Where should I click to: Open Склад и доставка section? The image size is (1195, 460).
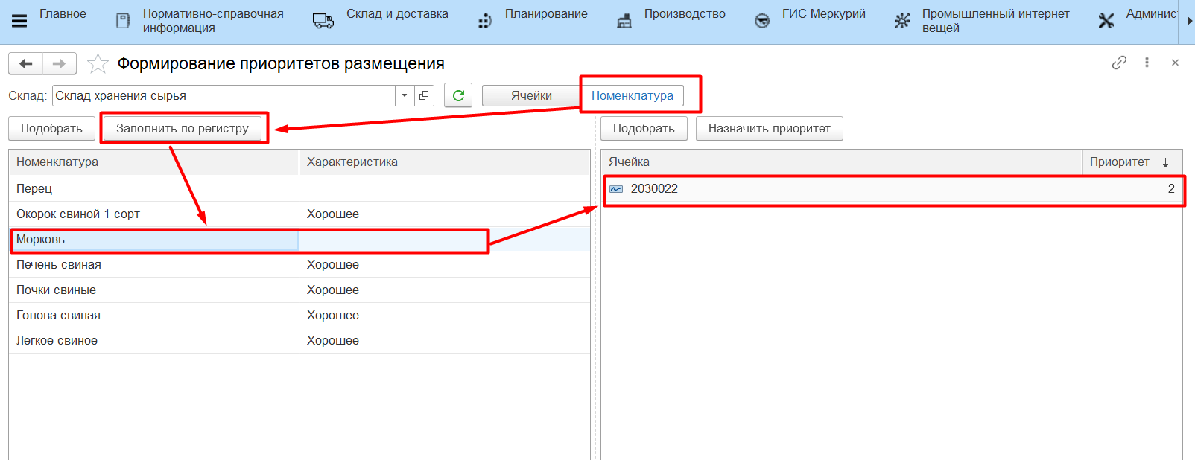coord(396,14)
